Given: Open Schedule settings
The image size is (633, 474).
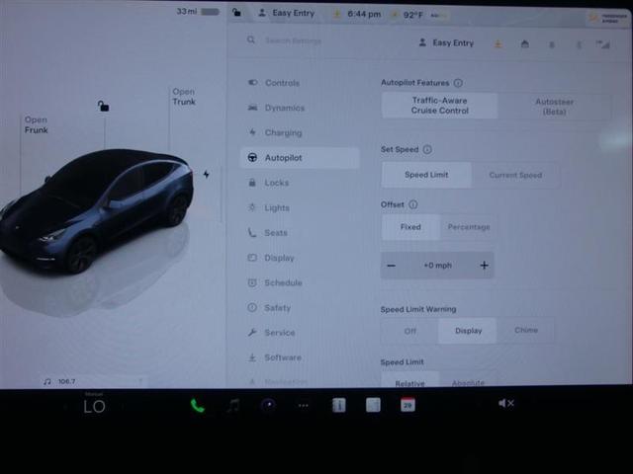Looking at the screenshot, I should (299, 282).
